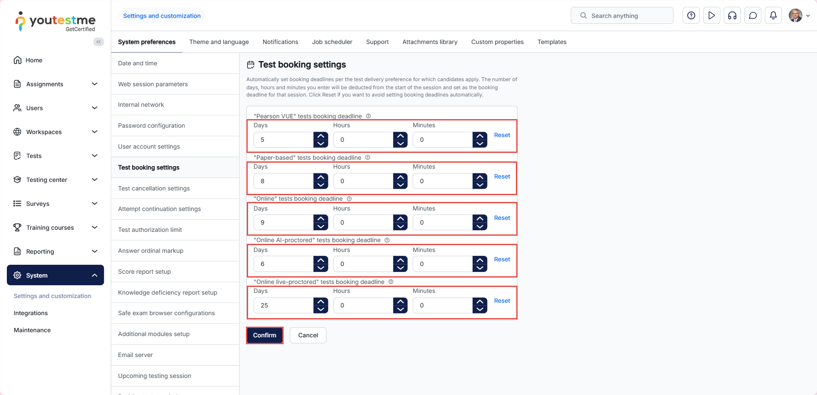This screenshot has width=817, height=395.
Task: Open the notifications bell icon
Action: 773,16
